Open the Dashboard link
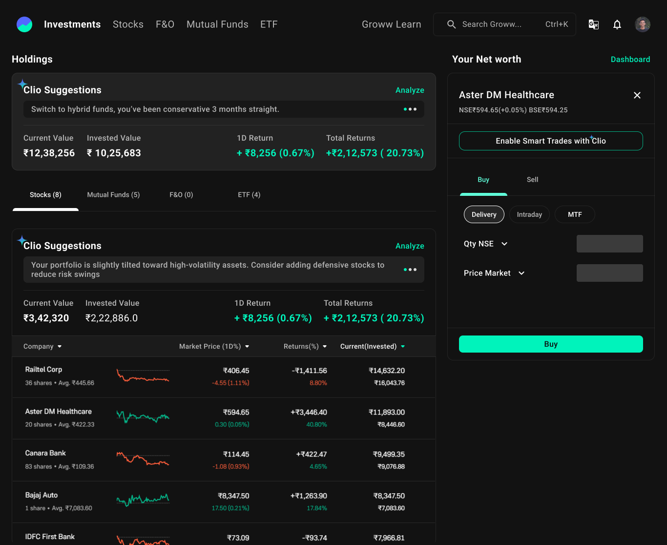The image size is (667, 545). 630,60
